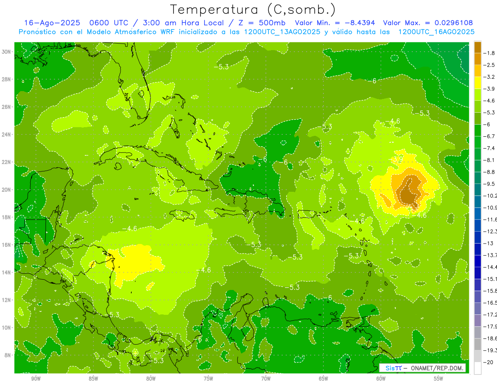Screen dimensions: 497x384
Task: Click the "-8.8" value in the color scale
Action: tap(490, 172)
